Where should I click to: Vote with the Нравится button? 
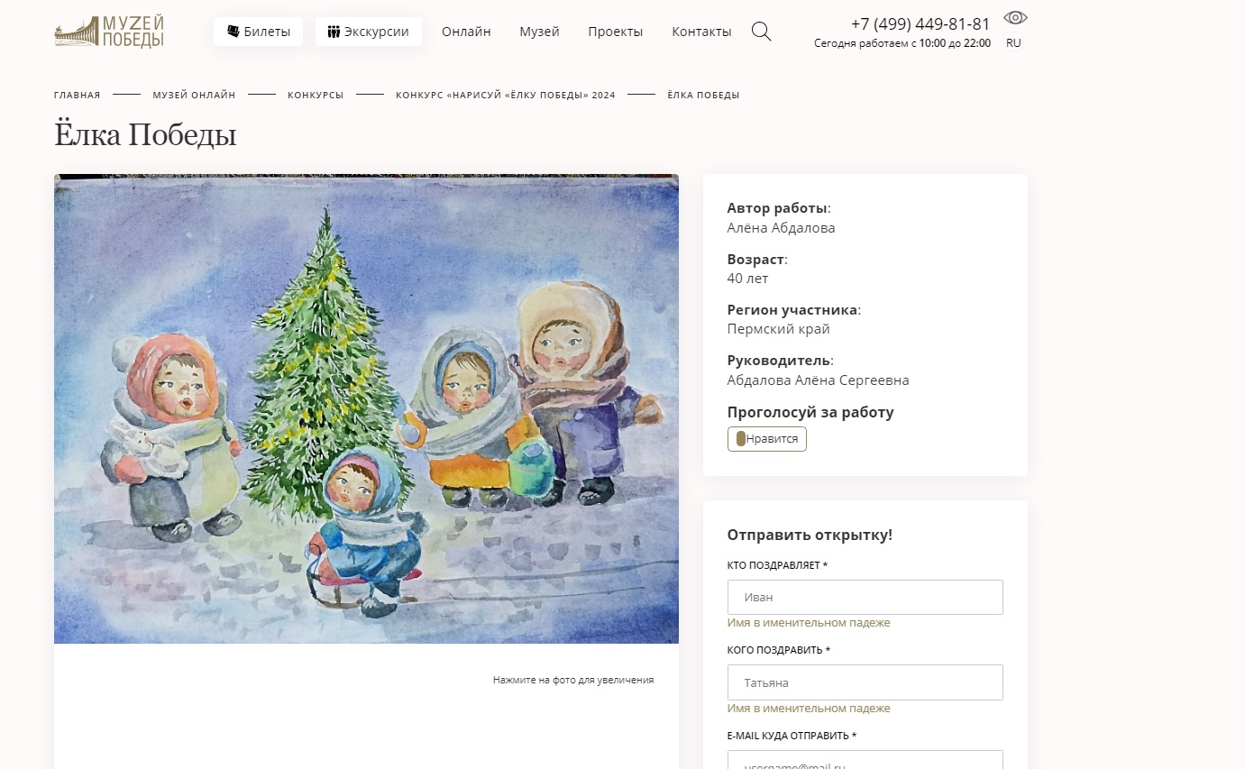(767, 439)
